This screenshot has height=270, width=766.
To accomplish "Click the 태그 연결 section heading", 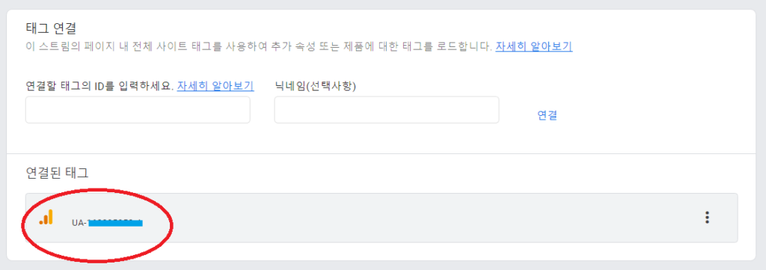I will pyautogui.click(x=51, y=28).
